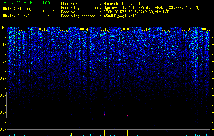Click the A504HB(yagi 4el) antenna text

click(x=120, y=16)
